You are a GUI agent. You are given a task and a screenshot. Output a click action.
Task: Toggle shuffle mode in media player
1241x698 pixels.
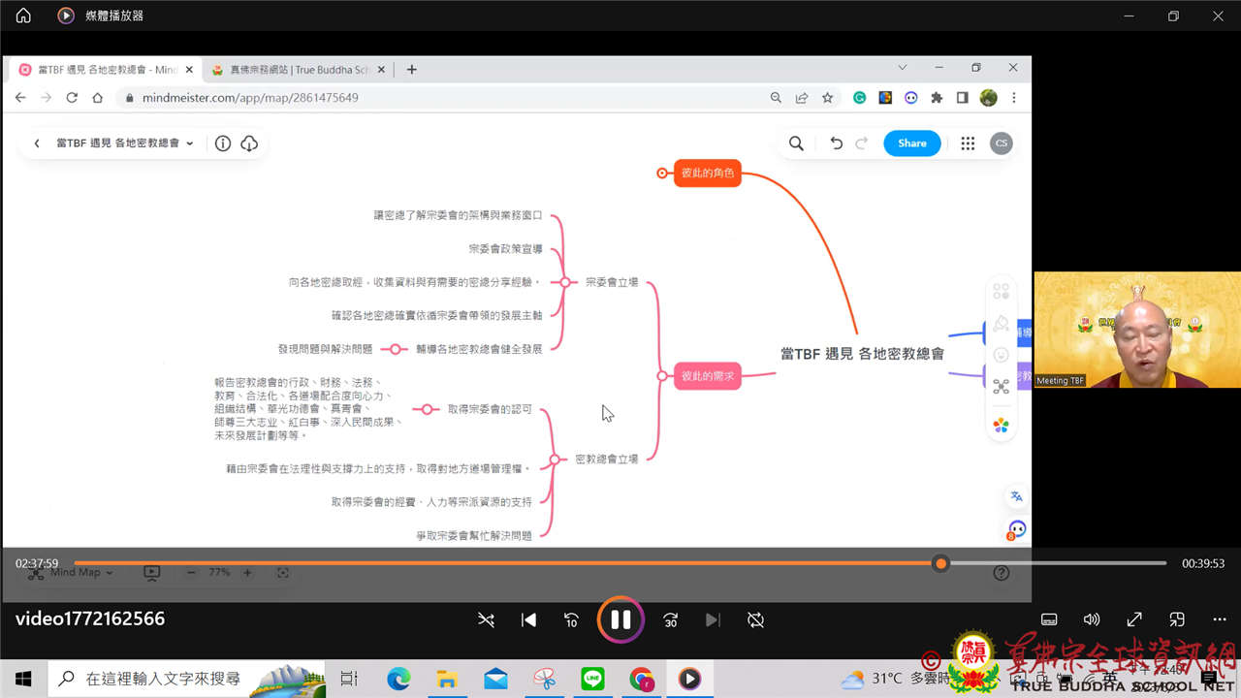[487, 619]
